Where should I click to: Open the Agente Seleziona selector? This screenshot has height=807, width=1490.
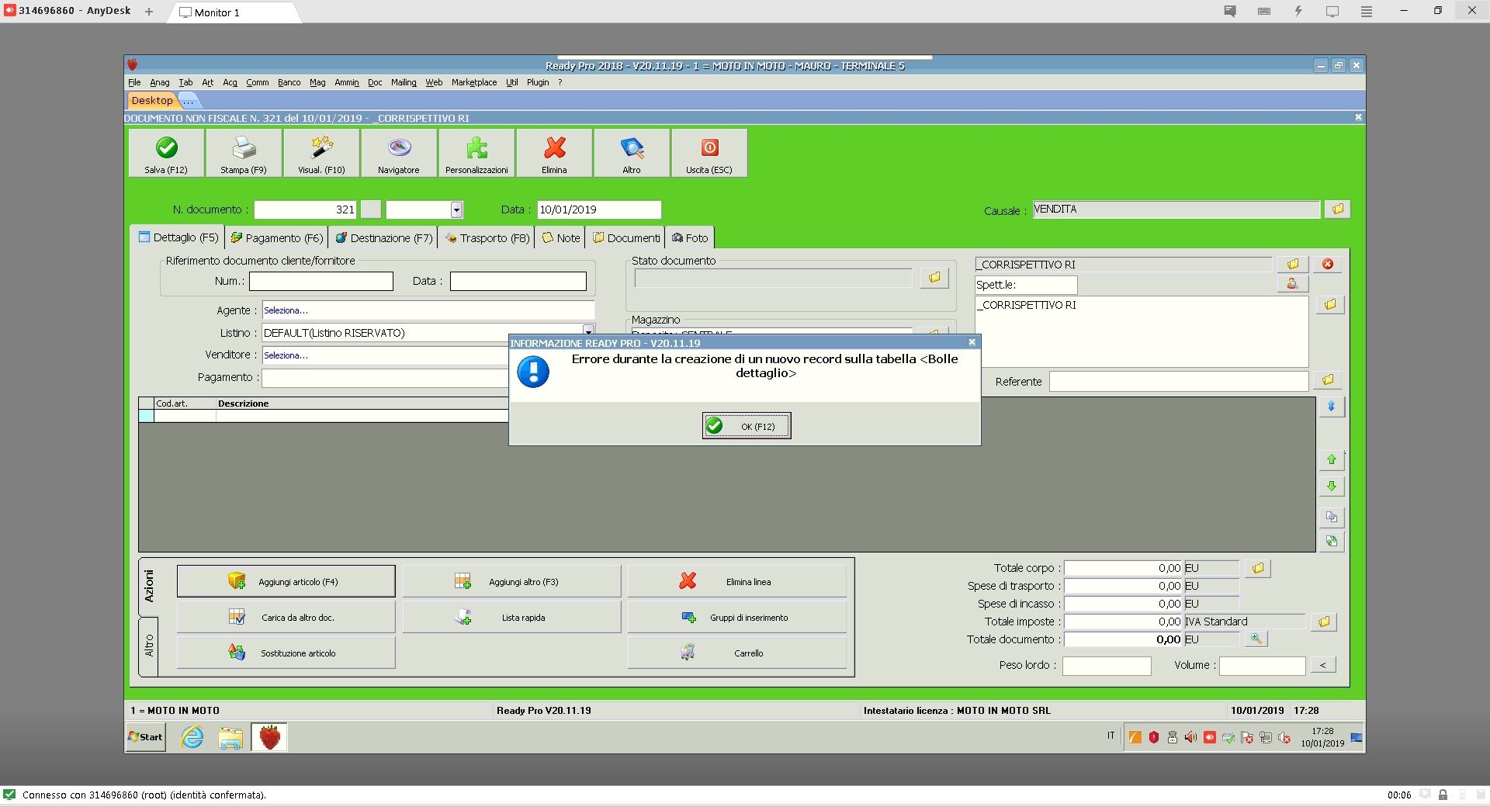coord(428,310)
